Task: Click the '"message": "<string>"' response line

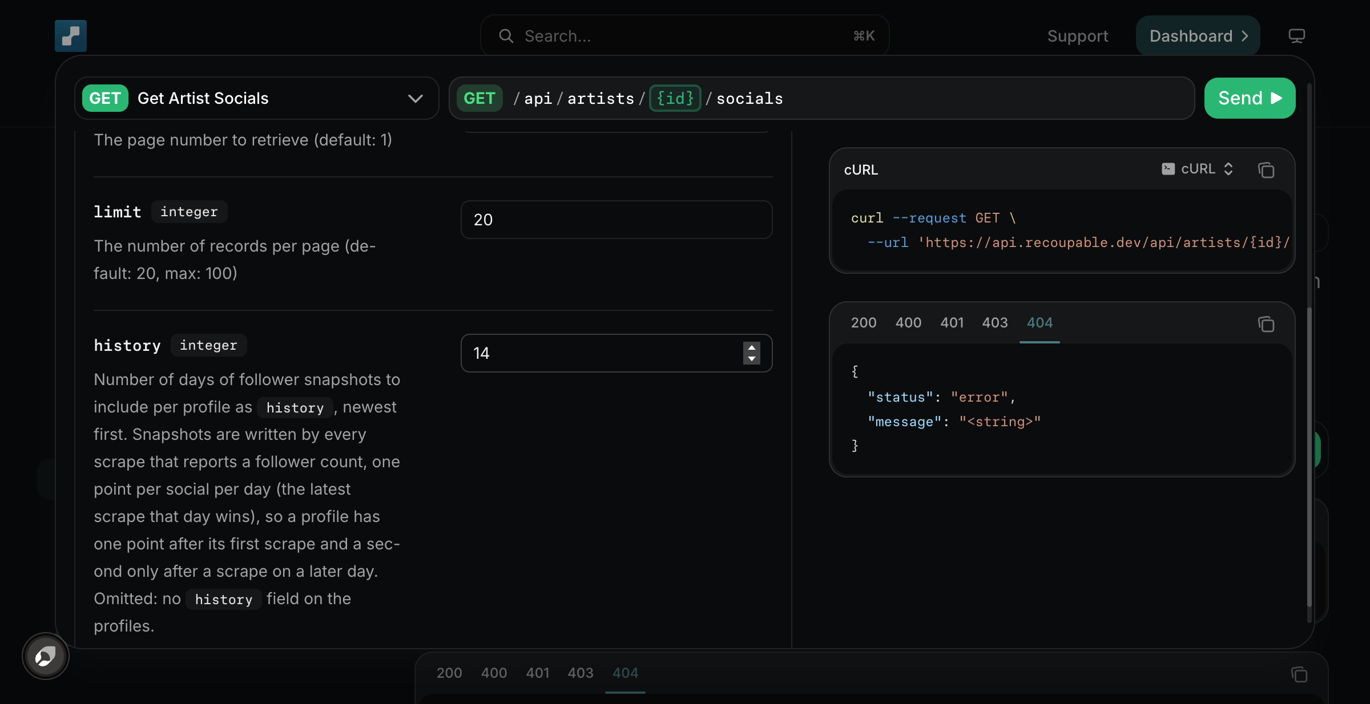Action: pyautogui.click(x=954, y=422)
